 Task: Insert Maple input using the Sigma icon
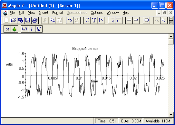87,20
